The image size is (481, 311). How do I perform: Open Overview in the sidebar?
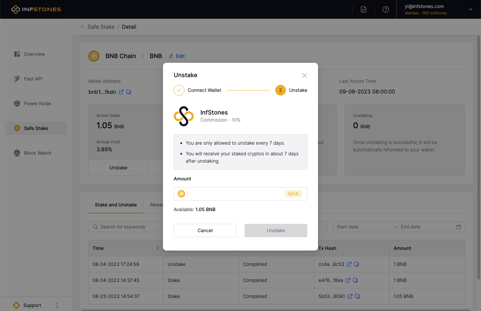click(36, 54)
